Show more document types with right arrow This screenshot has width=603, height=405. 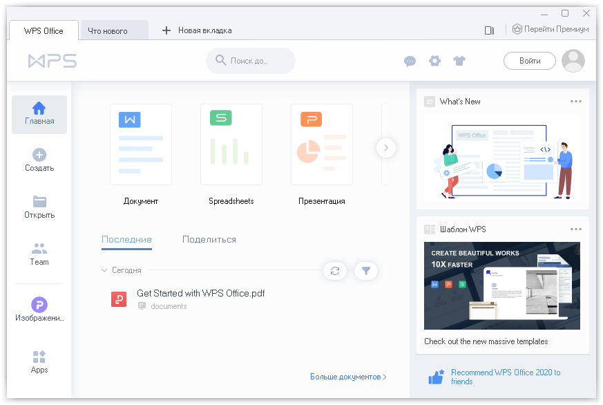386,147
